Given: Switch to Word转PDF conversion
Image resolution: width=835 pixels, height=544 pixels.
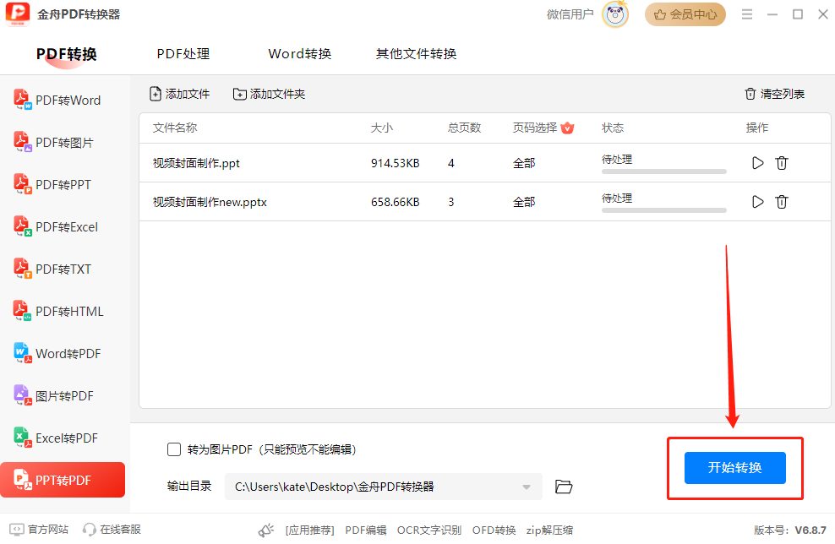Looking at the screenshot, I should 57,353.
